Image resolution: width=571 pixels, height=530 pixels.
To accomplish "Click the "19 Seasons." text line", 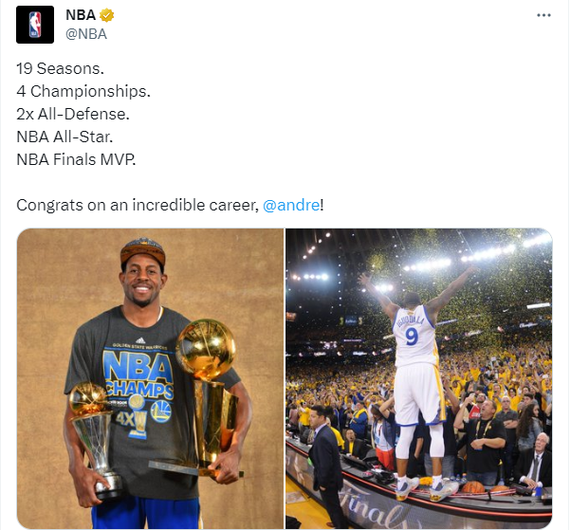I will tap(60, 69).
